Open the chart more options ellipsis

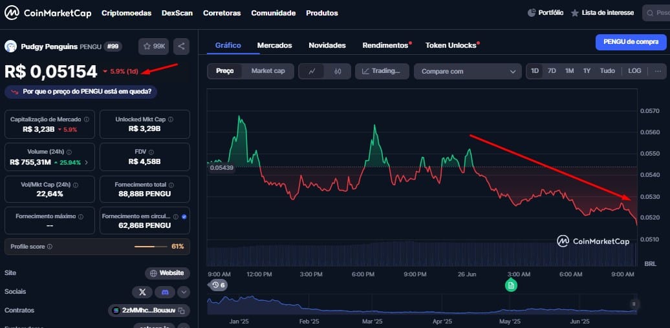(x=658, y=71)
